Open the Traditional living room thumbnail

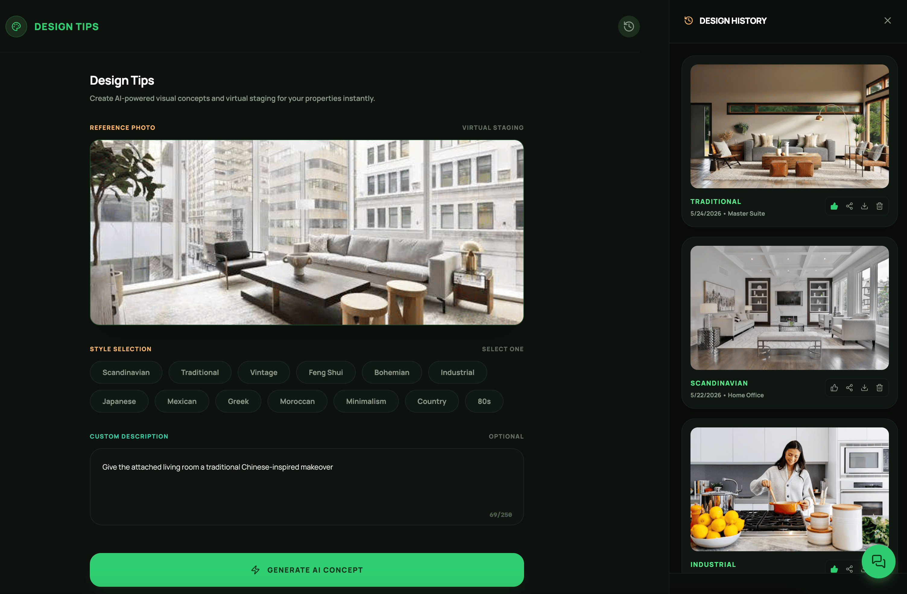pyautogui.click(x=789, y=126)
